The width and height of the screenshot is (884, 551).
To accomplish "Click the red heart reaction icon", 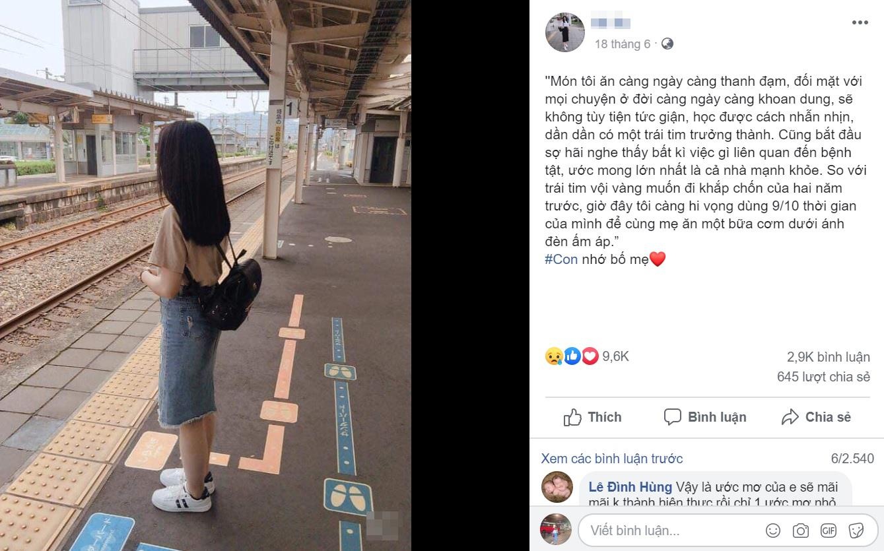I will click(x=590, y=356).
